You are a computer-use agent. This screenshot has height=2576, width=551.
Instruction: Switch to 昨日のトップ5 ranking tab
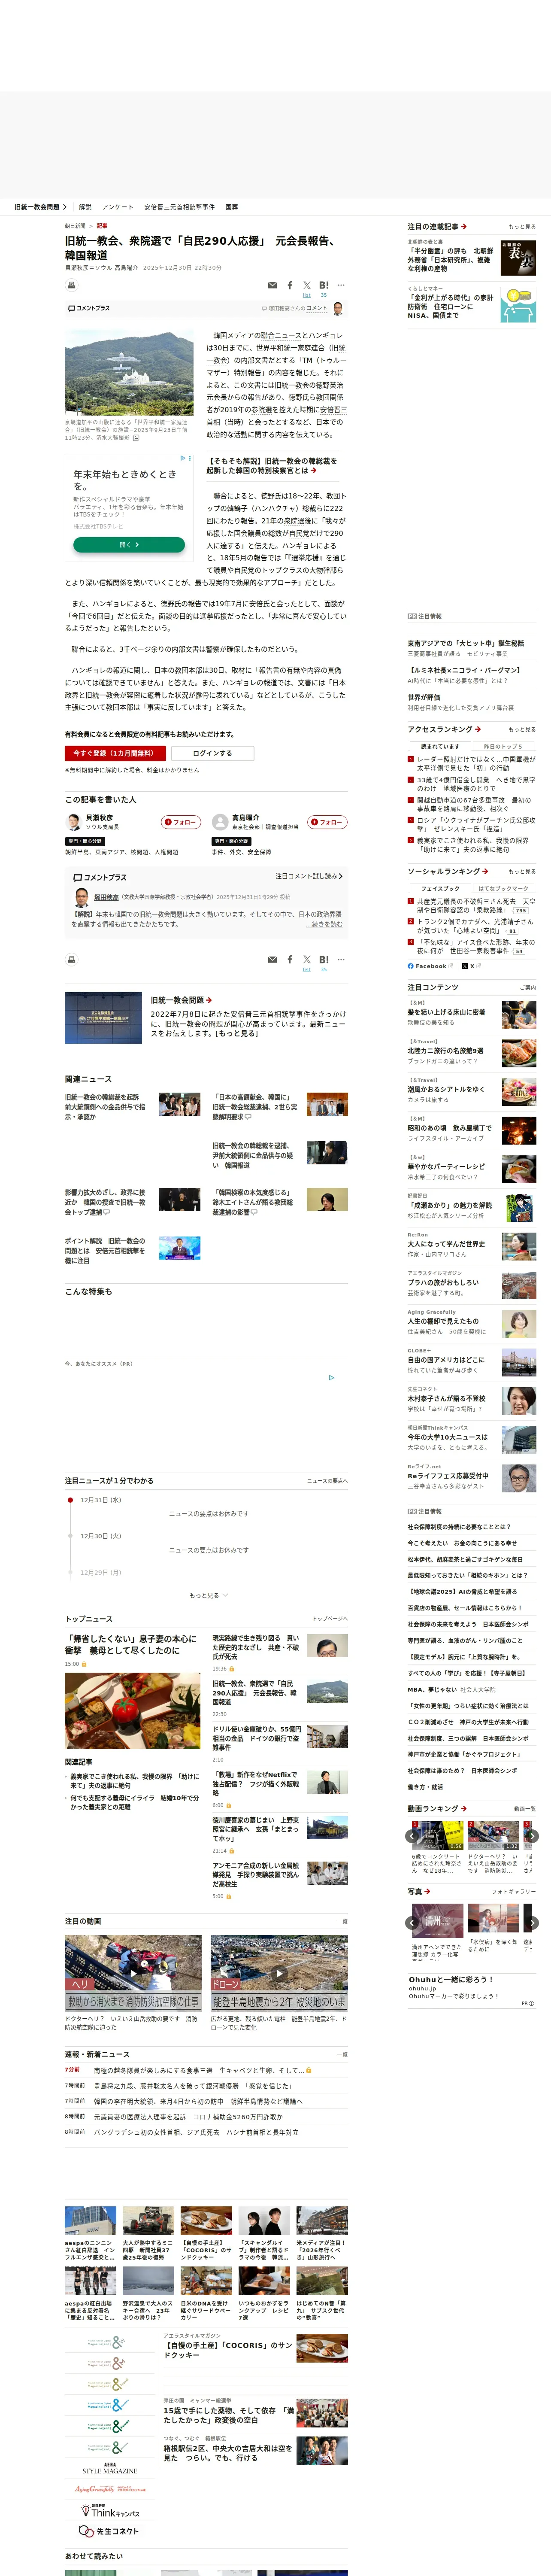click(503, 746)
